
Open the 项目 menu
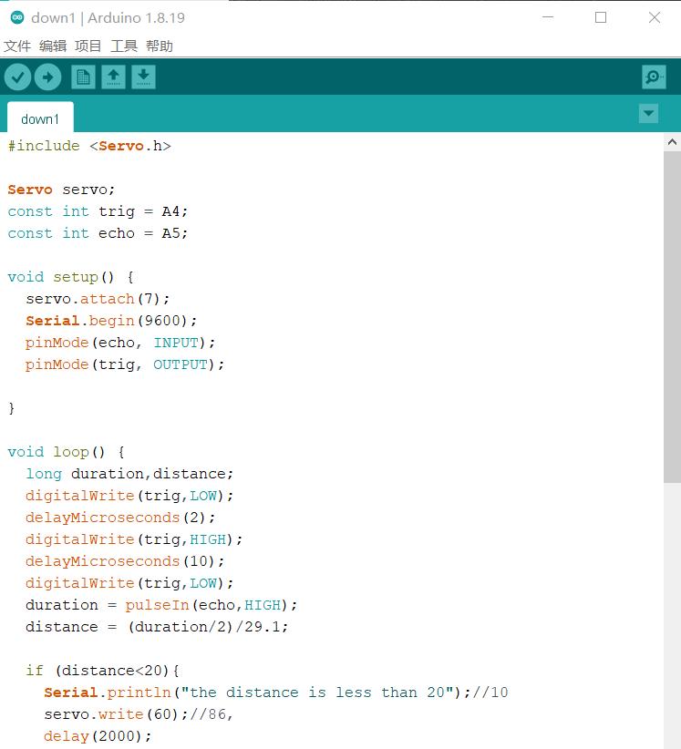[x=88, y=46]
